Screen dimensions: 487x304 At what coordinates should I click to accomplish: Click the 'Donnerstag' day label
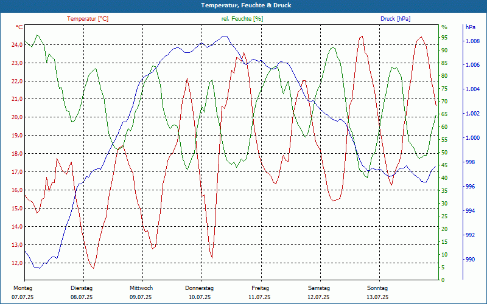point(200,288)
